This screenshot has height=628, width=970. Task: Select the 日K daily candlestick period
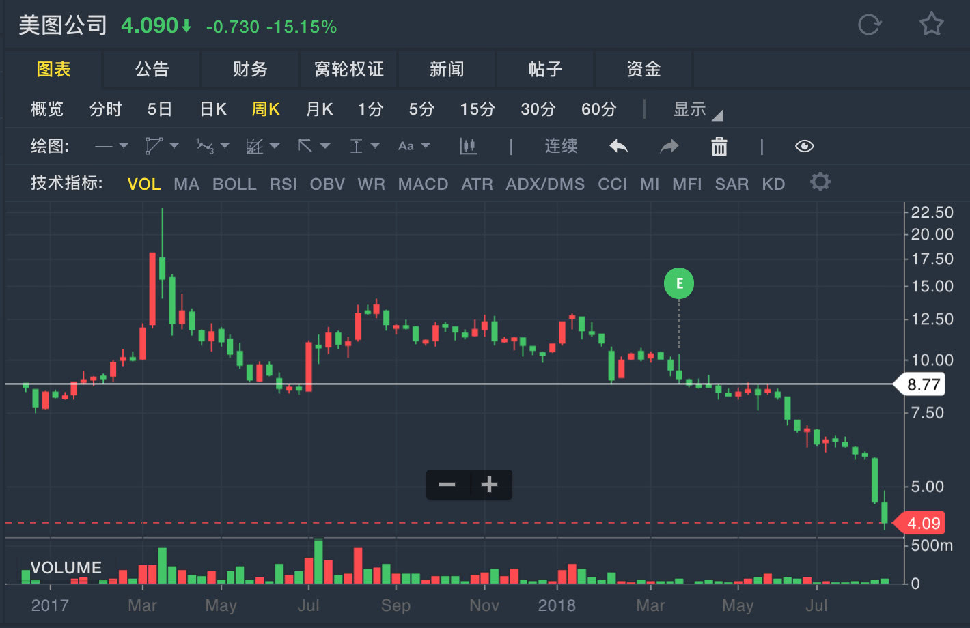click(212, 109)
